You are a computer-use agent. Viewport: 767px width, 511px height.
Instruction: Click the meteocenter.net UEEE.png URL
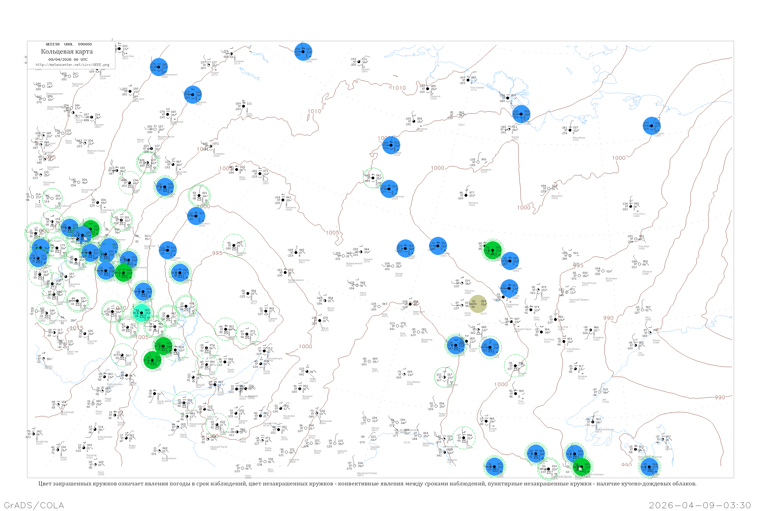click(x=72, y=65)
